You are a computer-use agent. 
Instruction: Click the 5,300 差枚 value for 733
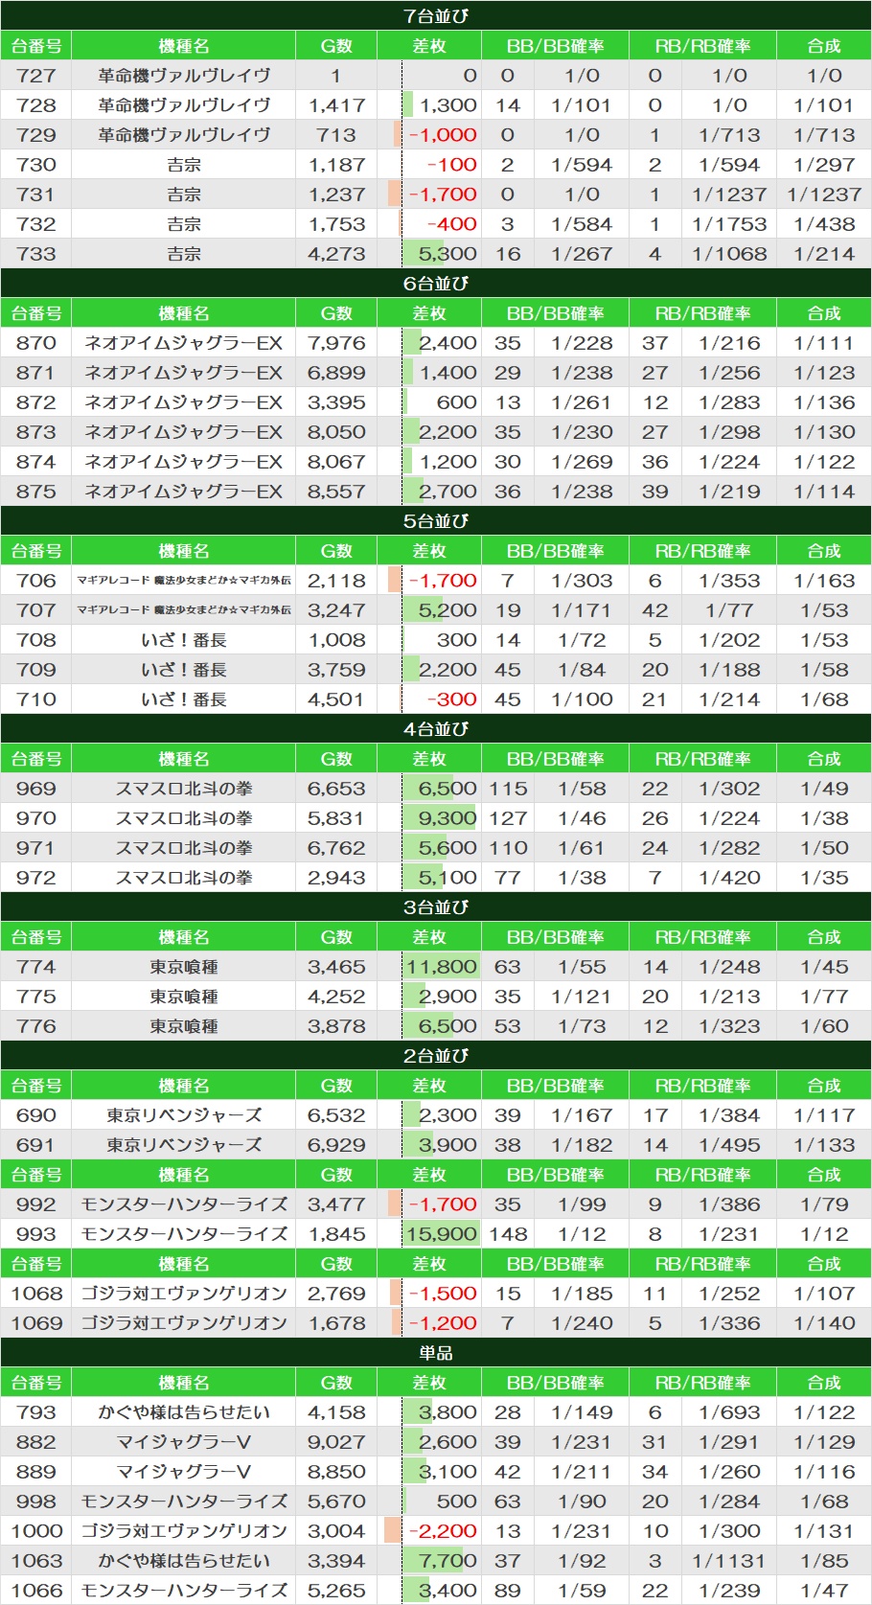click(x=447, y=253)
